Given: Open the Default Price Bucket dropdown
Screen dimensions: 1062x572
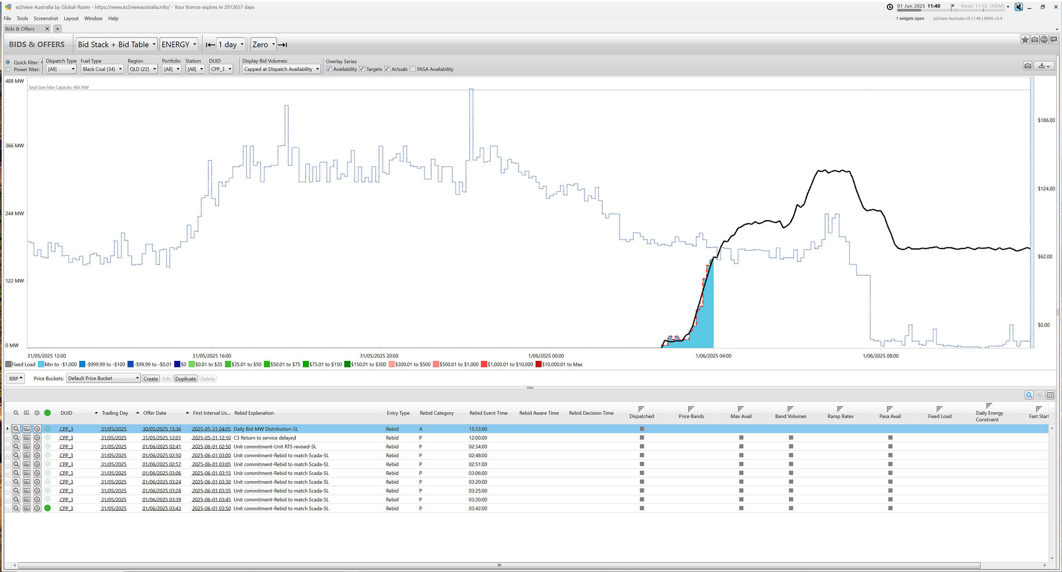Looking at the screenshot, I should [103, 379].
